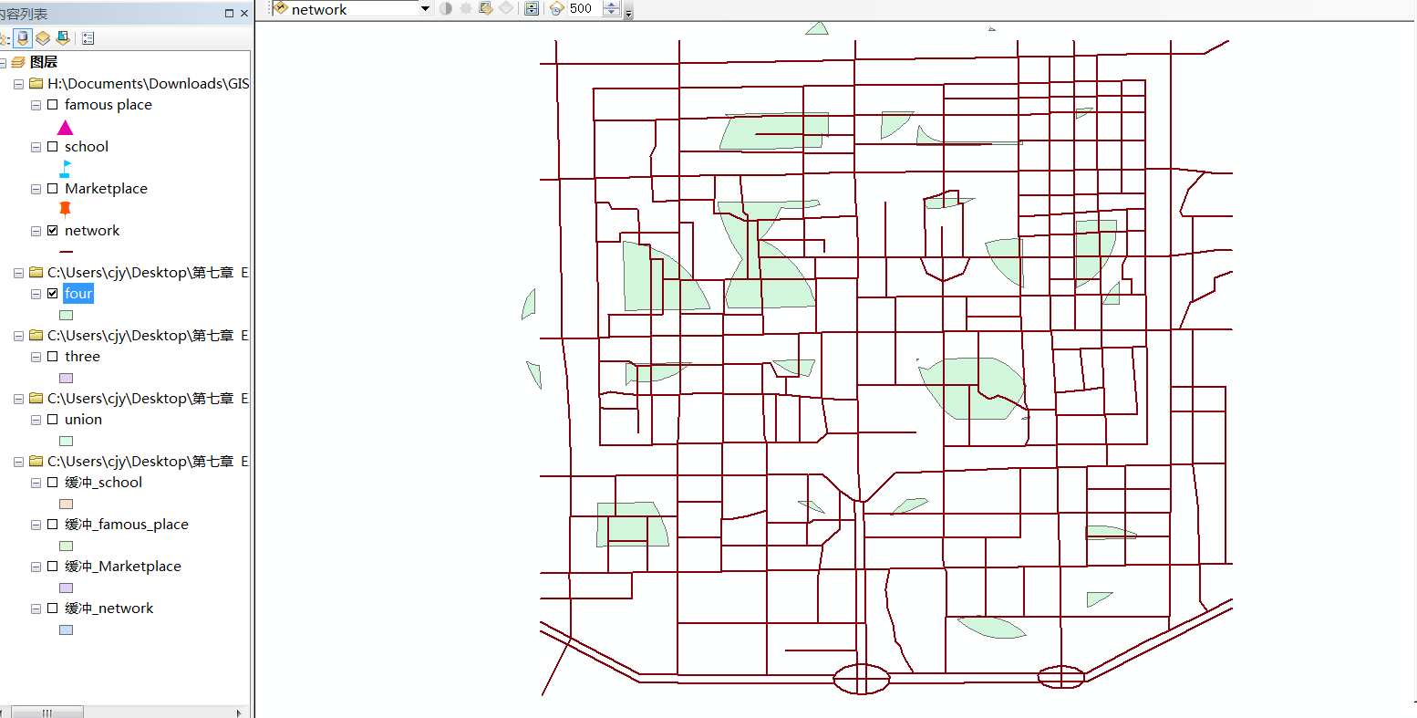
Task: Switch to List By Selection view
Action: 62,38
